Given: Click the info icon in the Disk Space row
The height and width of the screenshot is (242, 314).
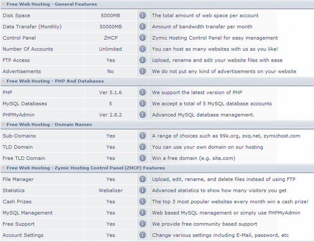Looking at the screenshot, I should click(x=142, y=15).
